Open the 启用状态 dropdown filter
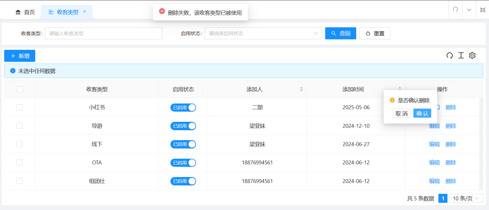Image resolution: width=489 pixels, height=210 pixels. pos(263,33)
